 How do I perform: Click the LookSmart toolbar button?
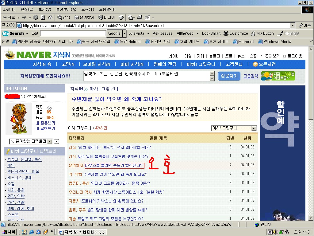point(211,33)
